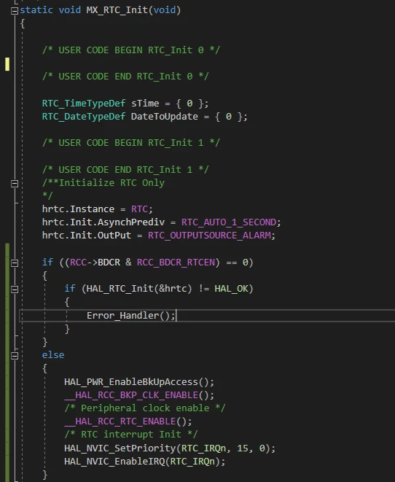
Task: Select the RTC_TimeTypeDef type name
Action: (x=84, y=104)
